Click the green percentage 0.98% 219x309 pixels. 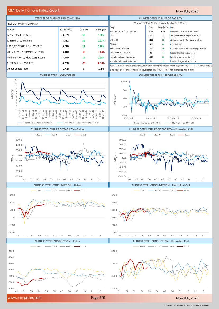101,35
